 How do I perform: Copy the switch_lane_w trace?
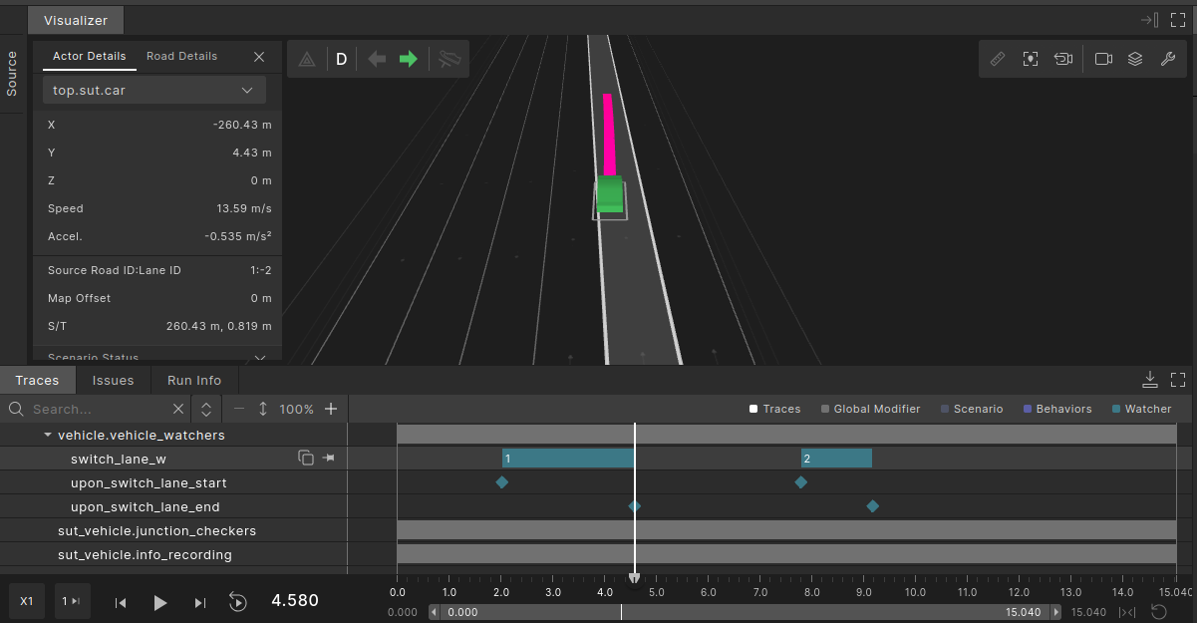306,459
